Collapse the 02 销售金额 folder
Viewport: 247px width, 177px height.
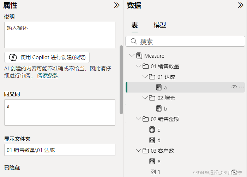pos(138,119)
